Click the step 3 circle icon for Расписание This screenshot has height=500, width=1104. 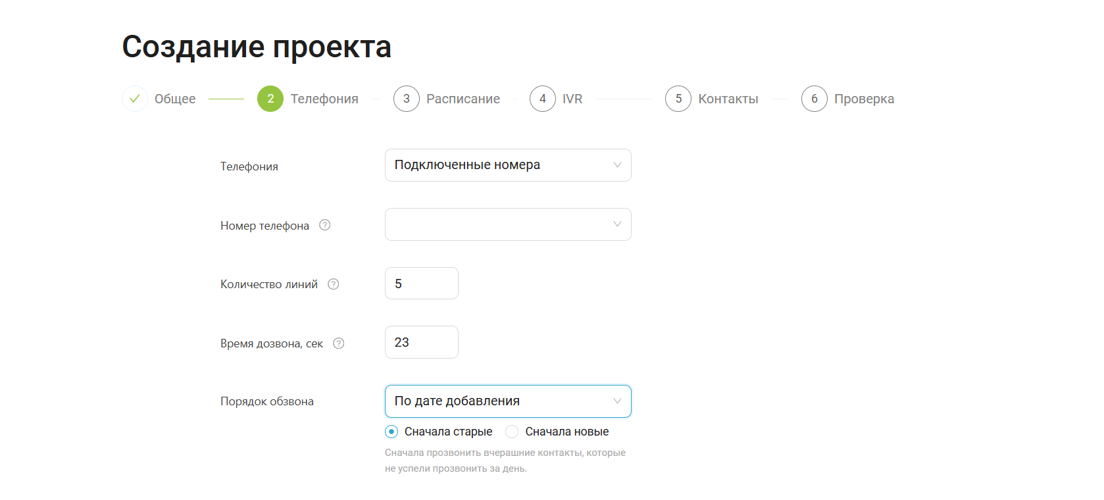click(x=407, y=99)
